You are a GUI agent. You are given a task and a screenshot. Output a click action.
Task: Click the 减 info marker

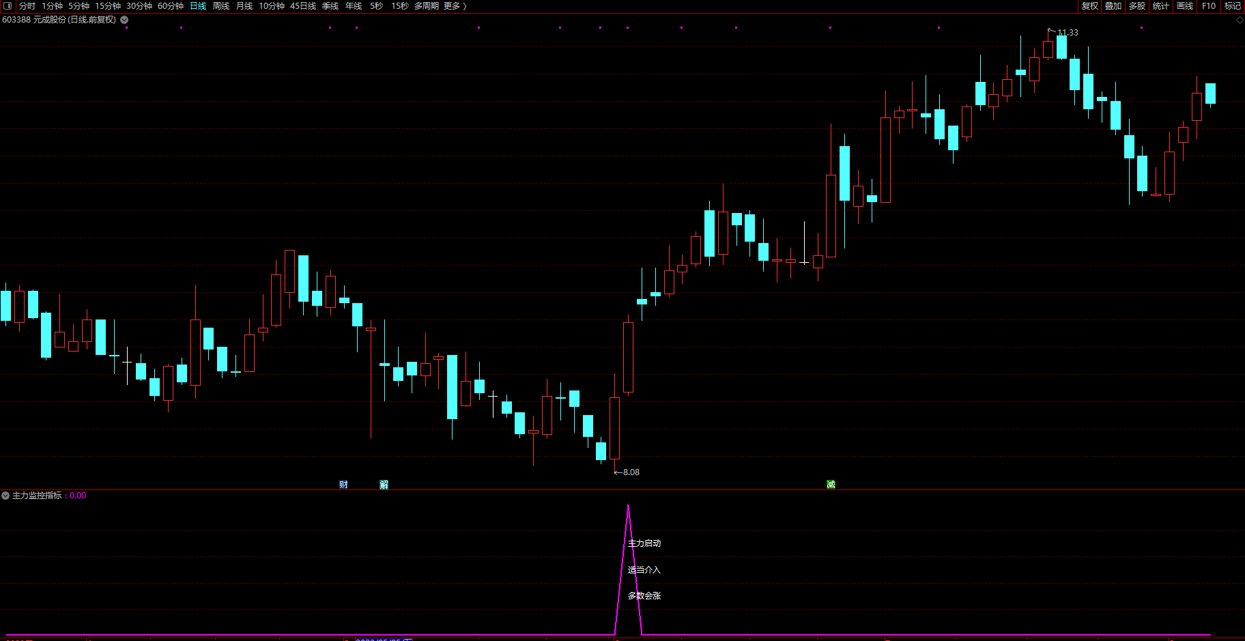[x=831, y=485]
